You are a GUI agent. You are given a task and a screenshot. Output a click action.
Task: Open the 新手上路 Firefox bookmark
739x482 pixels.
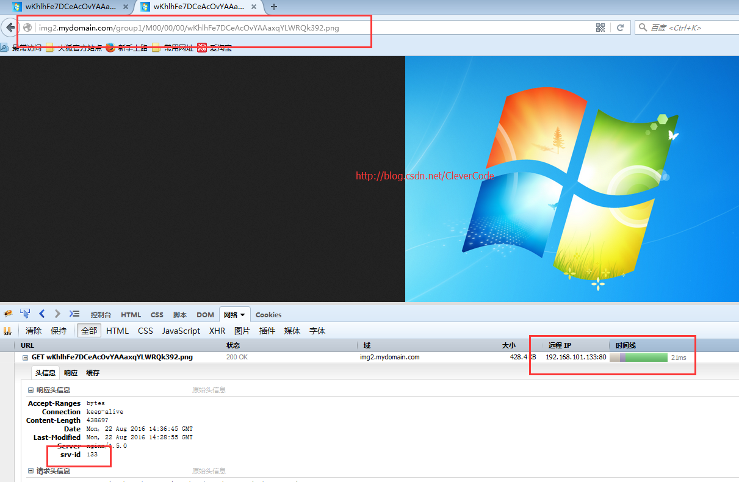tap(126, 48)
